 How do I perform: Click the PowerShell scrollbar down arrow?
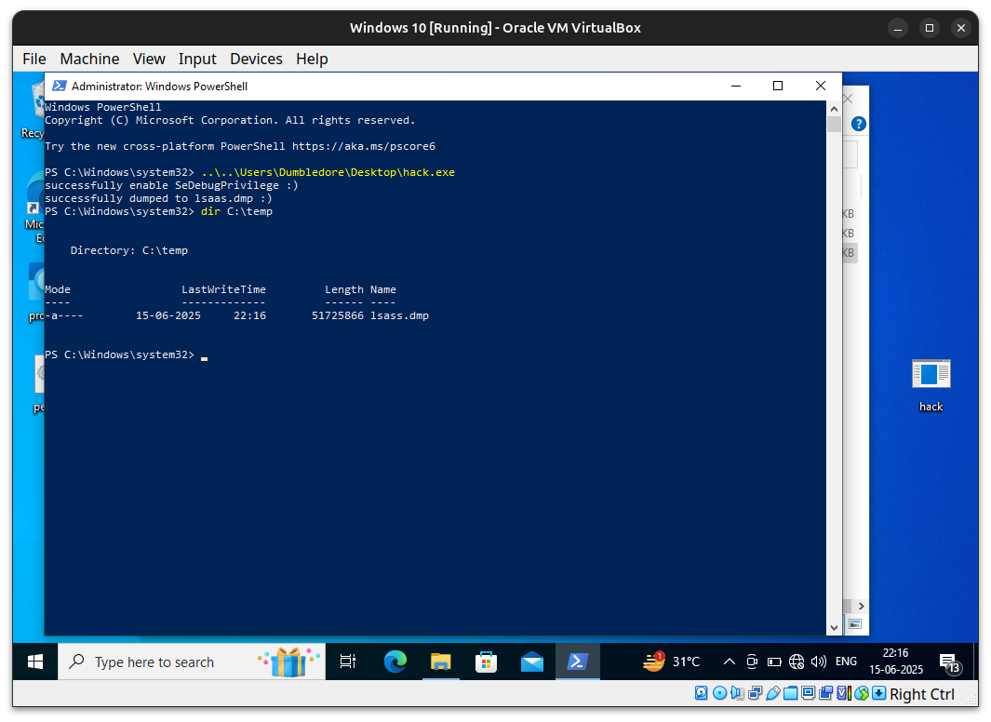click(835, 627)
